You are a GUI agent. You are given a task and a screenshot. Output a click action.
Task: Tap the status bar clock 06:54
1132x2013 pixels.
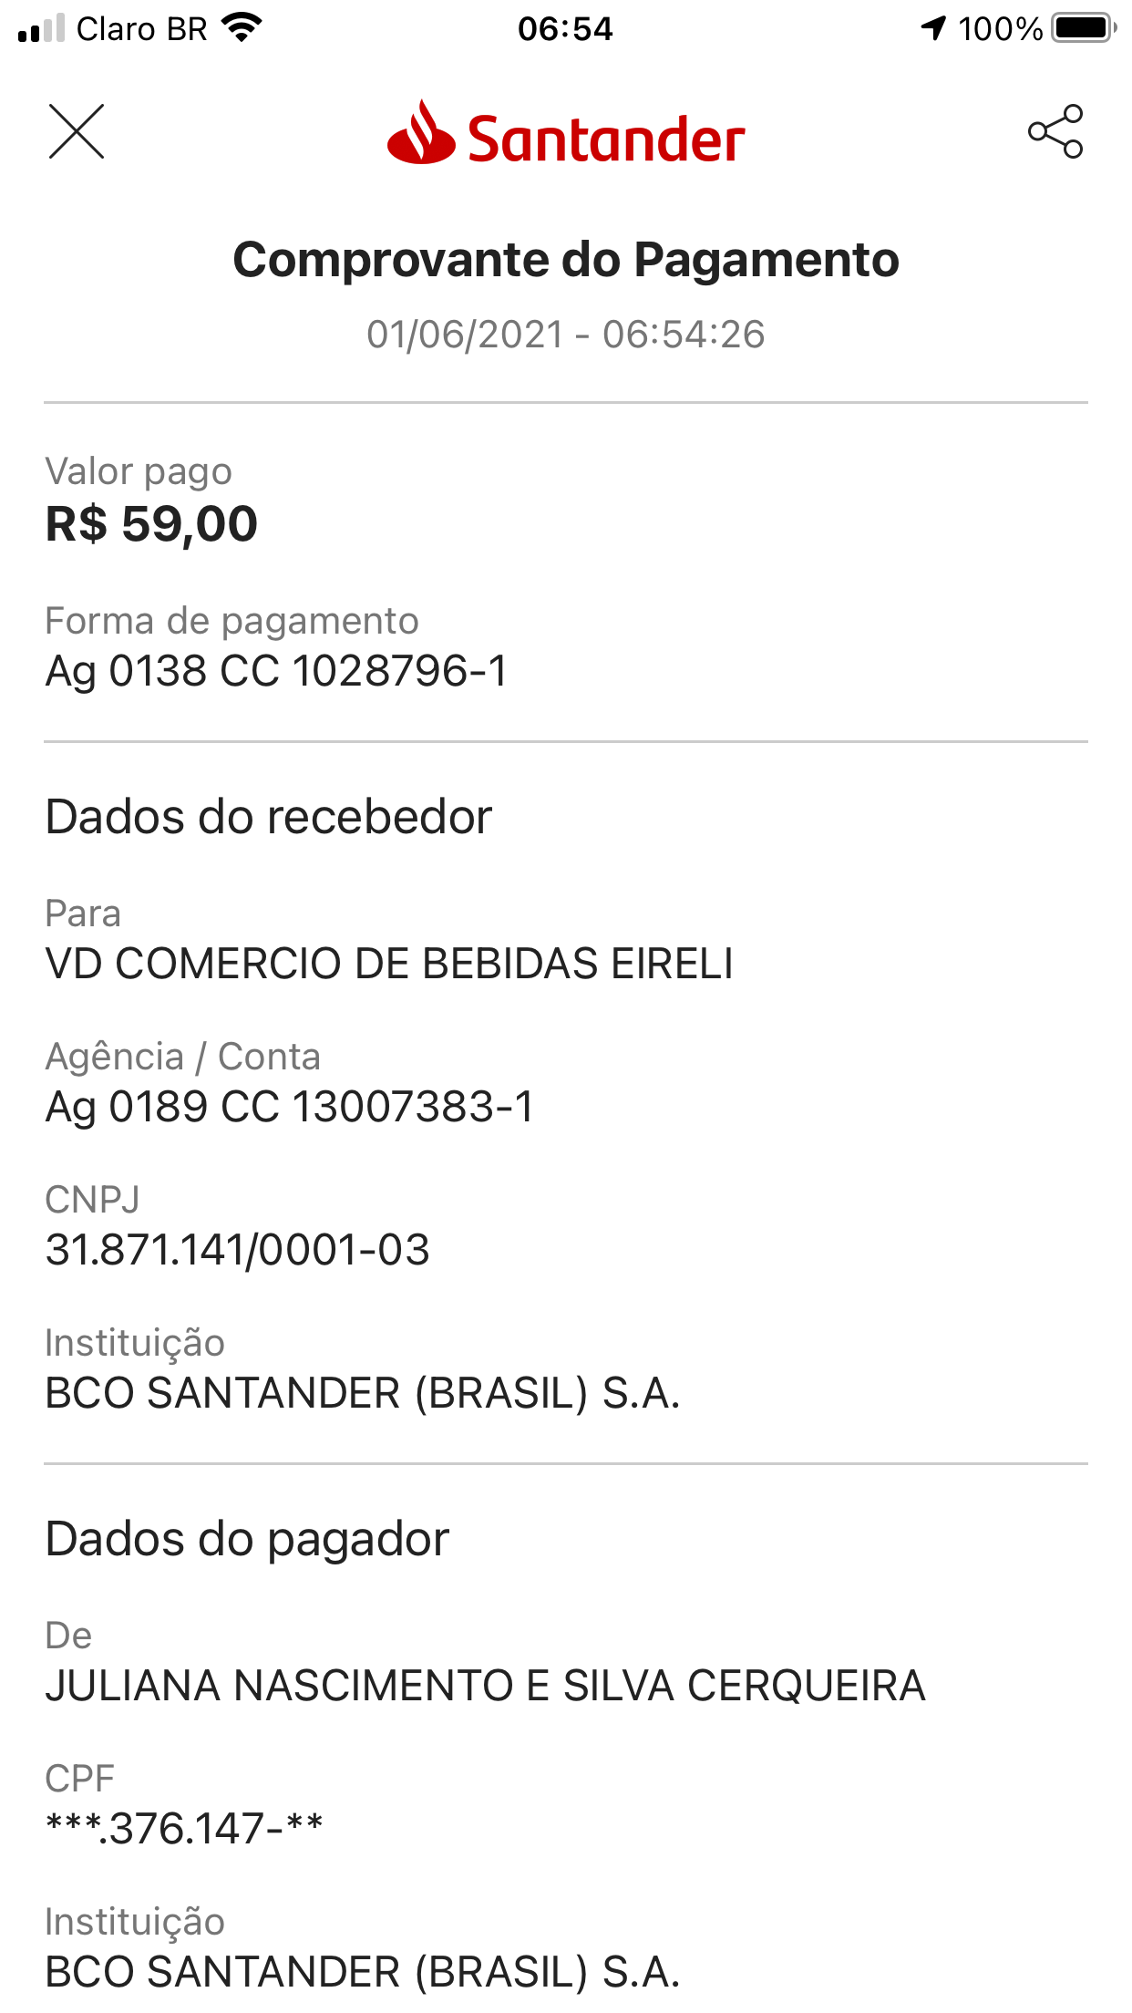pos(565,29)
